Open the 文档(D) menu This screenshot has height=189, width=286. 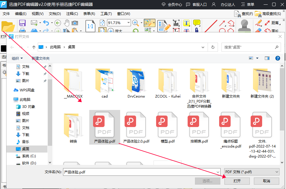(55, 14)
